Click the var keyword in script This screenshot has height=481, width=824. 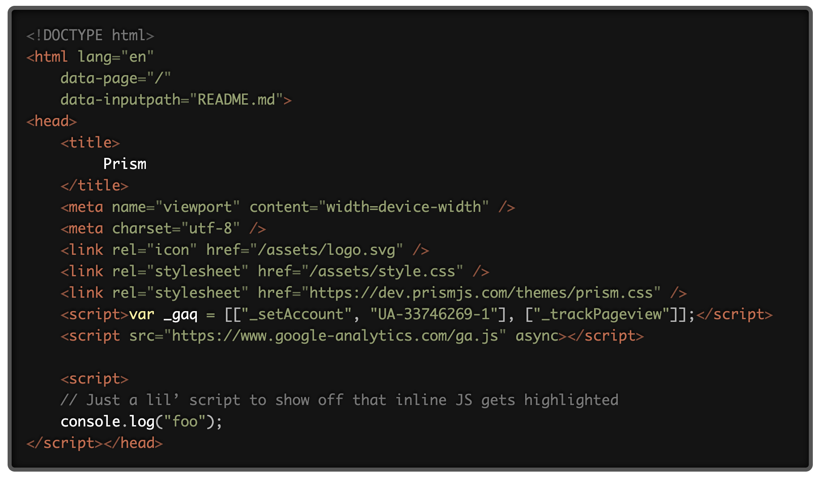point(141,314)
